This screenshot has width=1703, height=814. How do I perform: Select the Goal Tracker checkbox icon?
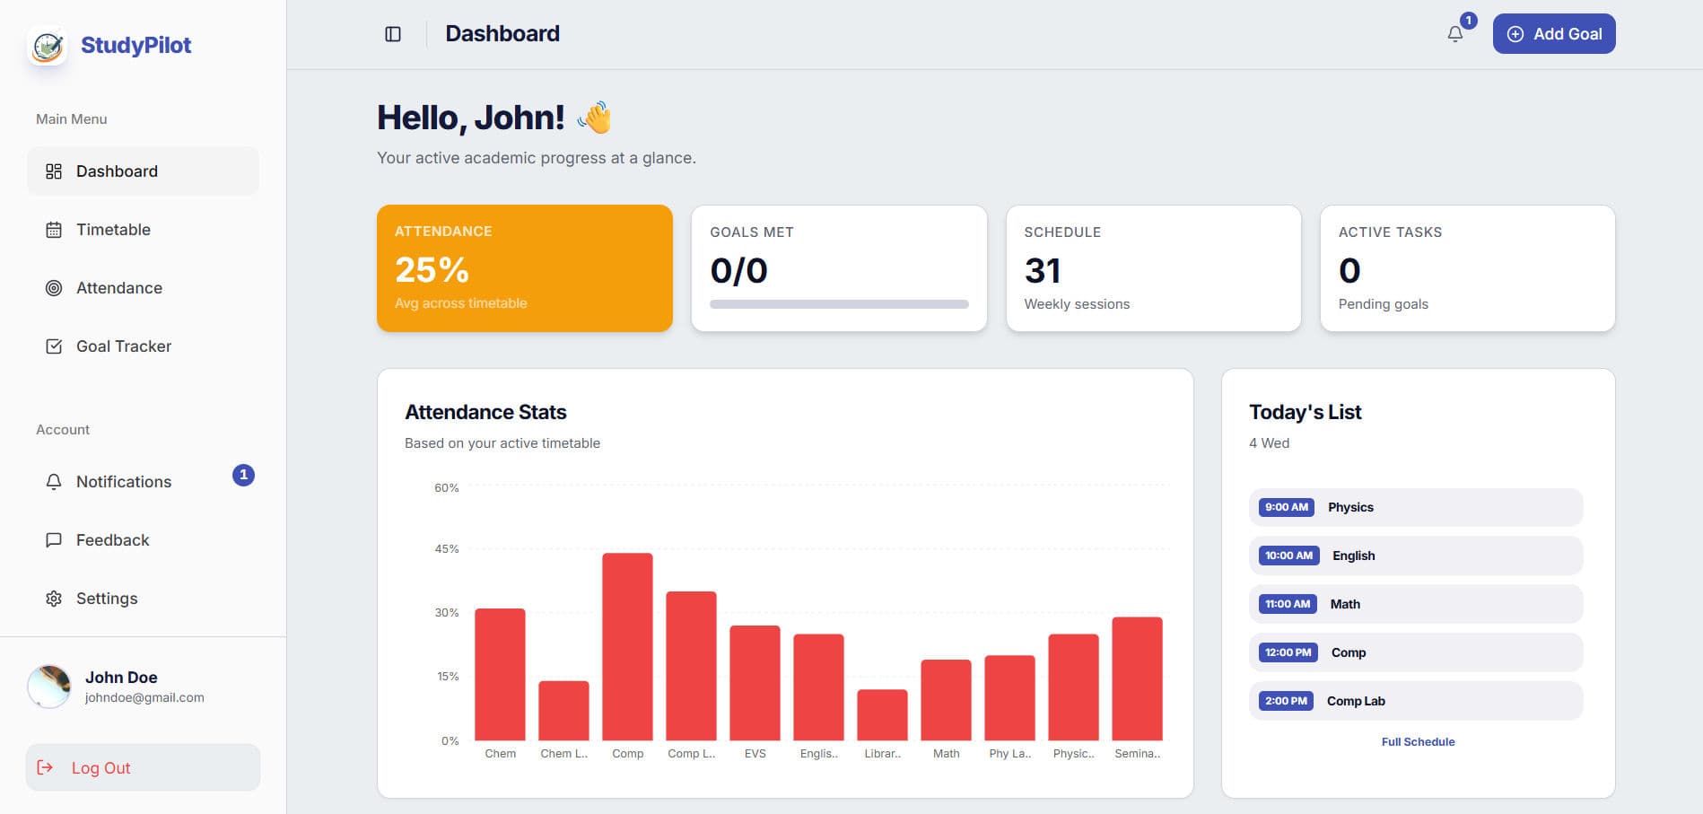pyautogui.click(x=54, y=346)
